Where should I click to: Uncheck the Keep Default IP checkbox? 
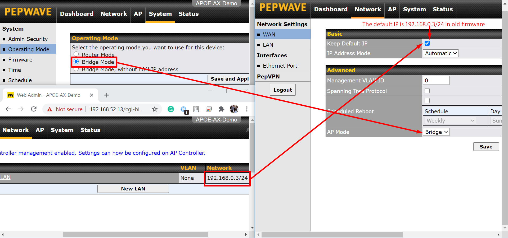(x=427, y=43)
